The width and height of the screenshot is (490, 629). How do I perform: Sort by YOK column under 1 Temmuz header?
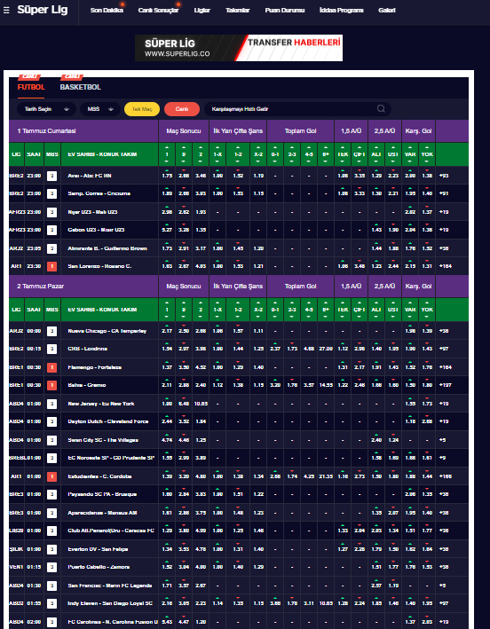pos(427,154)
